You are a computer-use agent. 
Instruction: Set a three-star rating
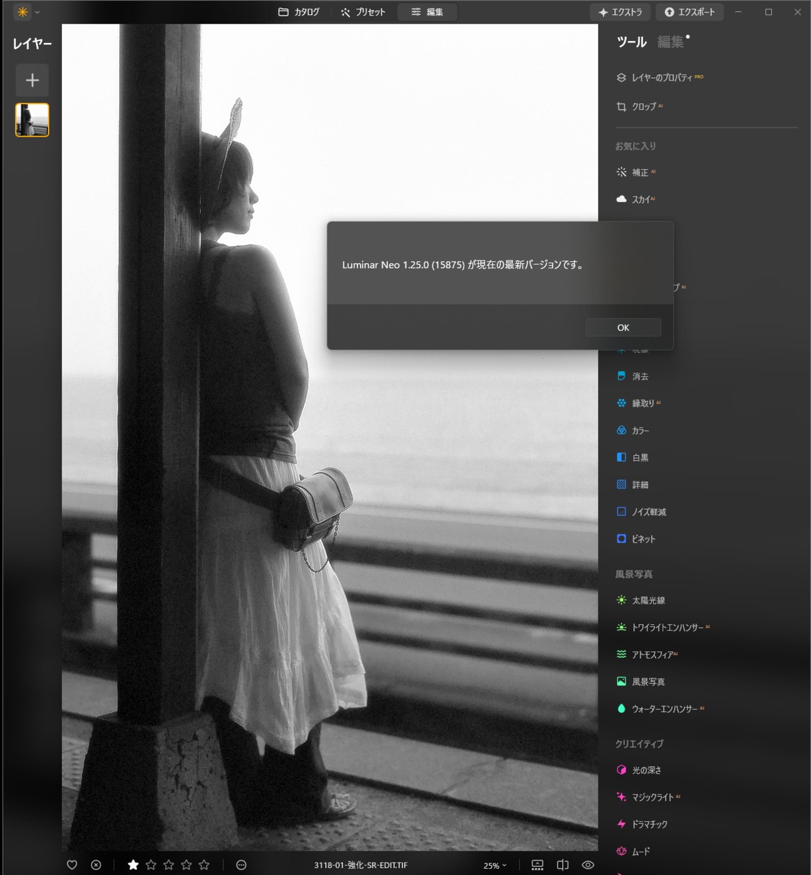pyautogui.click(x=168, y=865)
